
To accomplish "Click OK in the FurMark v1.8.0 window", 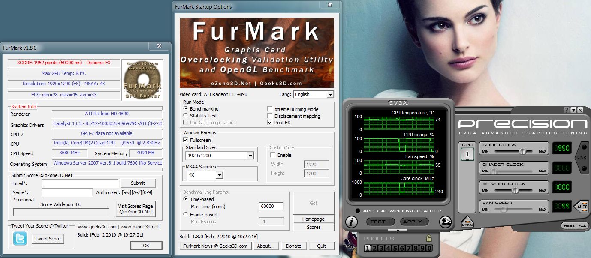I will tap(146, 246).
